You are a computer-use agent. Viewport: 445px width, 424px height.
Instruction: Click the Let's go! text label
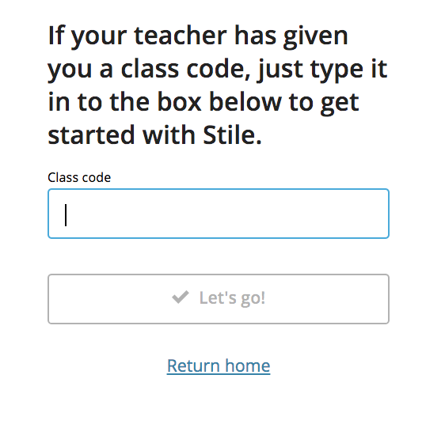click(232, 298)
